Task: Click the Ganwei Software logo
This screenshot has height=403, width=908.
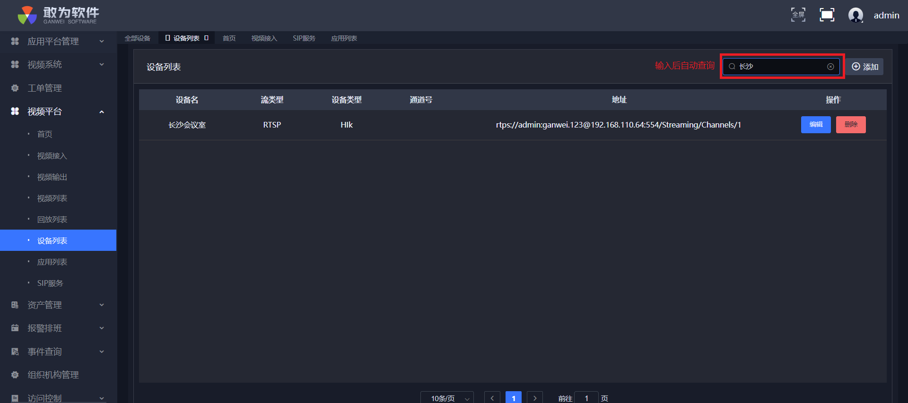Action: pos(58,15)
